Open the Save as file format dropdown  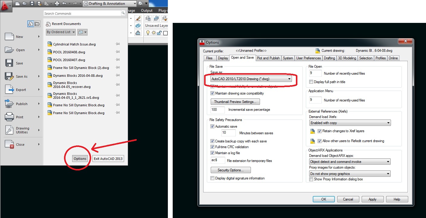point(289,79)
